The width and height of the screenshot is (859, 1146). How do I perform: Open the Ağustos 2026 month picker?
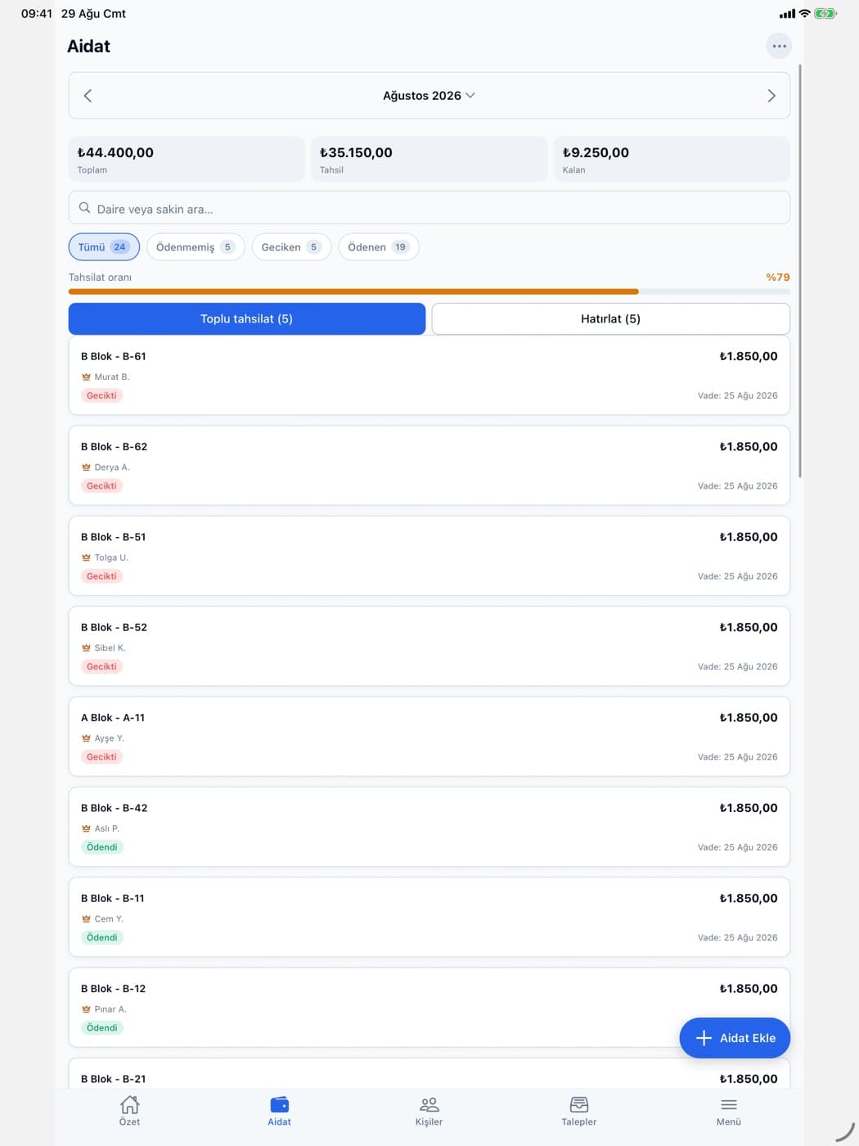pyautogui.click(x=429, y=96)
